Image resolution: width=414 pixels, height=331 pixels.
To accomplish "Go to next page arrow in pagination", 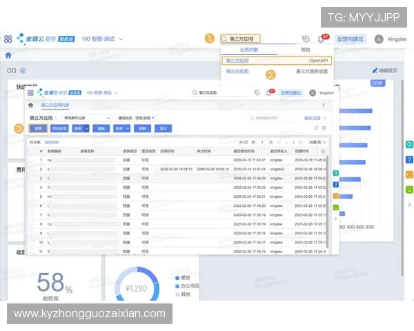I will 293,142.
